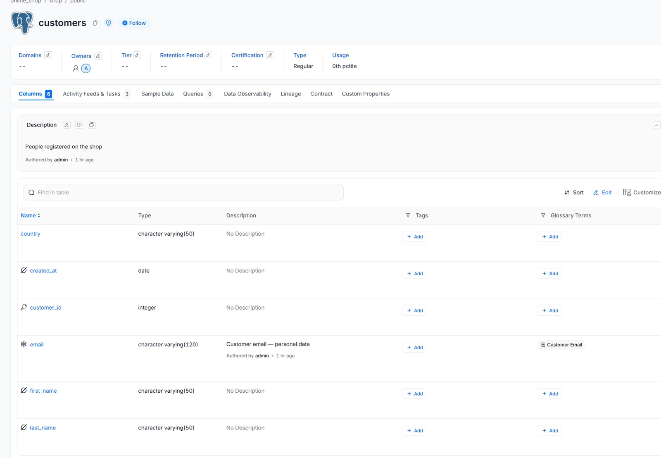Switch to the Columns tab
The width and height of the screenshot is (661, 458).
(x=35, y=94)
